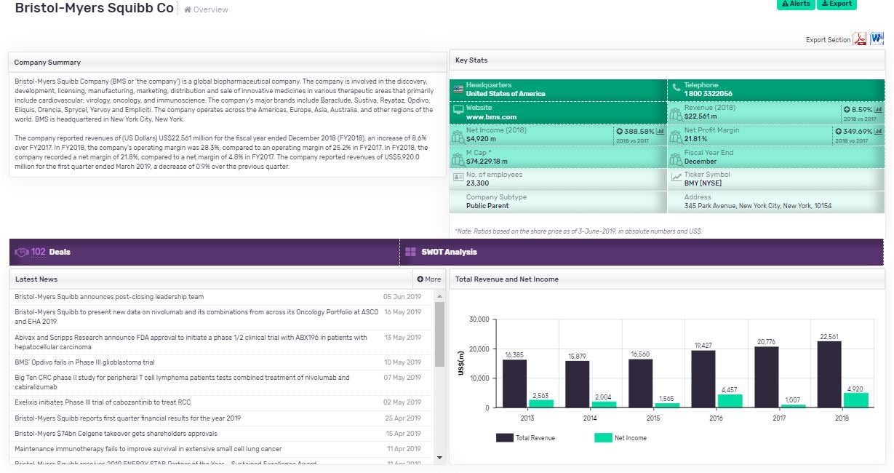The height and width of the screenshot is (473, 894).
Task: Open the Alerts button
Action: click(x=796, y=4)
